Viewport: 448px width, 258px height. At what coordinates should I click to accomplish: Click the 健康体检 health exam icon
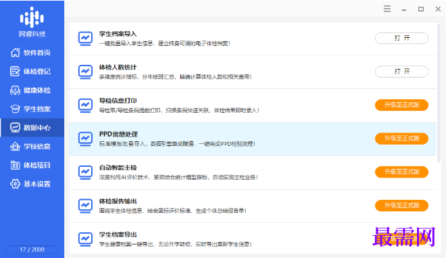click(x=15, y=90)
